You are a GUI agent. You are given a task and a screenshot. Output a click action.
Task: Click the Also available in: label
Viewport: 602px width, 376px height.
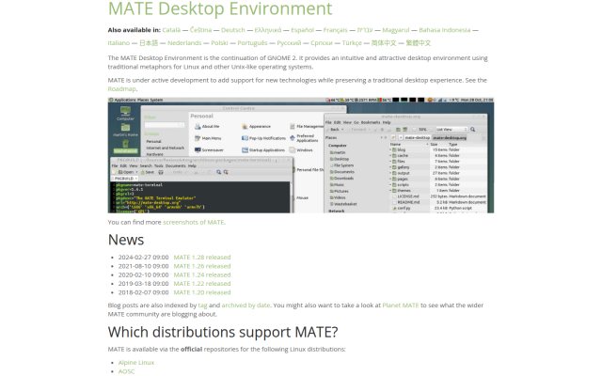134,30
